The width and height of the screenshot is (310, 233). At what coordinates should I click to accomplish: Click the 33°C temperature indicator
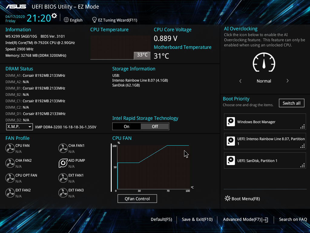142,55
